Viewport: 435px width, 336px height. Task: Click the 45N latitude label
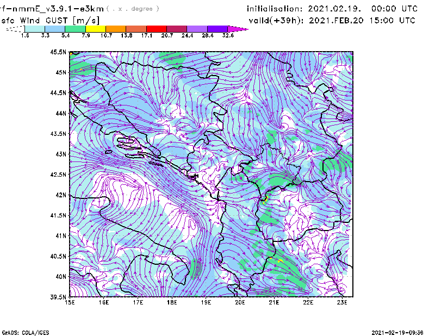(x=61, y=72)
